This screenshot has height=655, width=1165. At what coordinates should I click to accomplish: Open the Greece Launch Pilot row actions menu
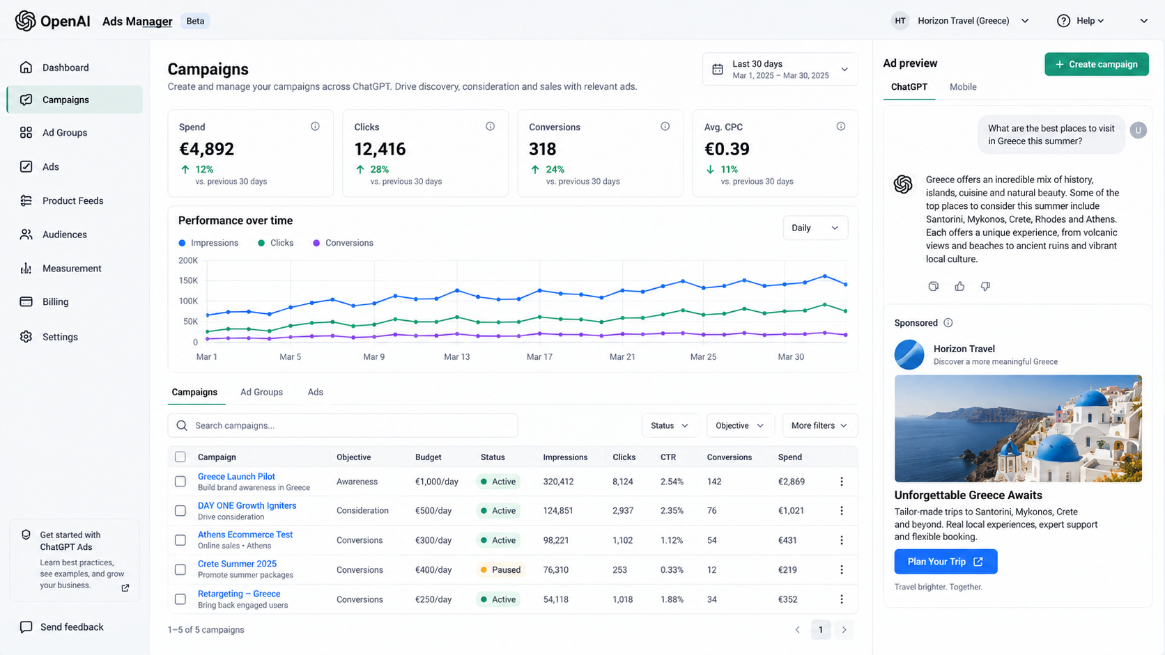(x=841, y=482)
